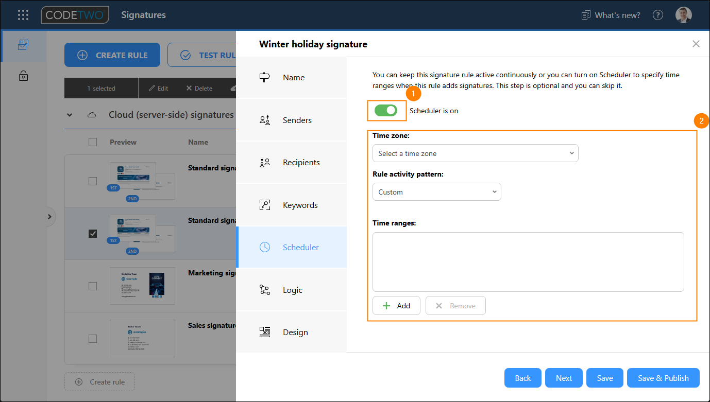The image size is (710, 402).
Task: Click the Back button
Action: point(522,378)
